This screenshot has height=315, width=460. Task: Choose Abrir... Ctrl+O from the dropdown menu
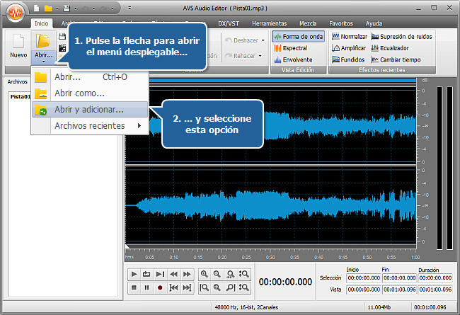90,77
